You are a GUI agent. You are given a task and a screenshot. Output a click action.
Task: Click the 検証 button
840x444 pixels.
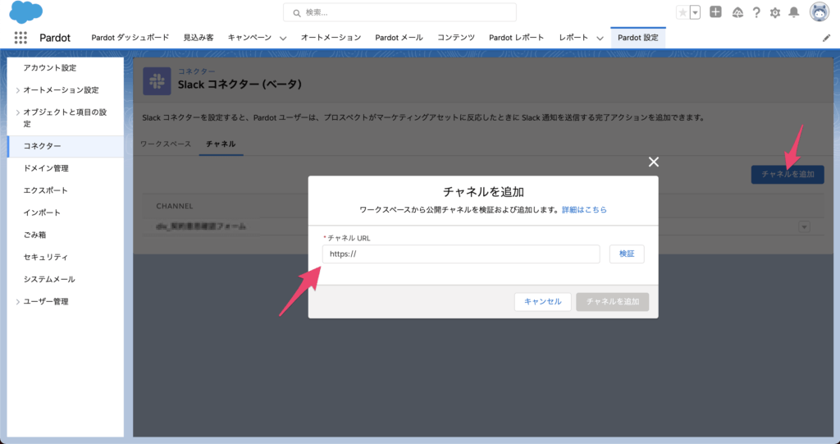tap(627, 254)
